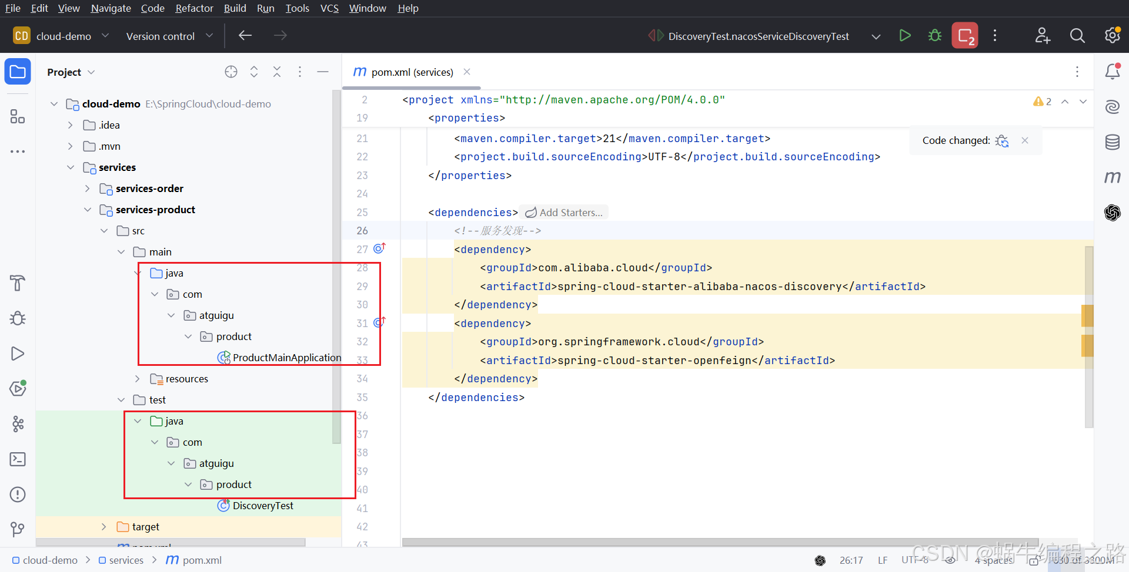Open the Version control dropdown
1129x572 pixels.
pos(169,36)
